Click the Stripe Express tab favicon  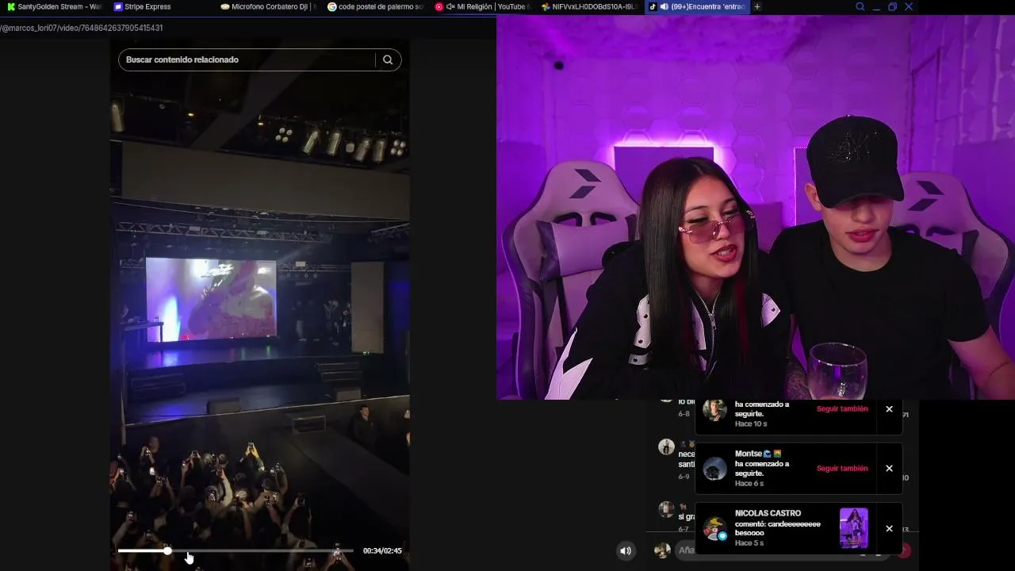pyautogui.click(x=118, y=7)
